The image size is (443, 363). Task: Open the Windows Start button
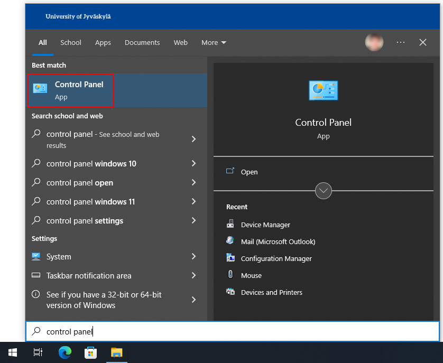coord(13,352)
